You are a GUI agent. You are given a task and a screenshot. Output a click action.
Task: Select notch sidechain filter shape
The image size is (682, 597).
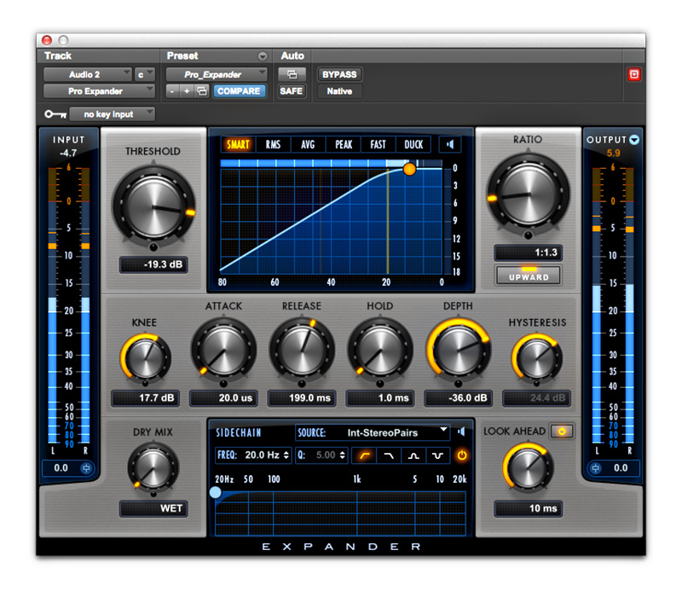[x=438, y=455]
